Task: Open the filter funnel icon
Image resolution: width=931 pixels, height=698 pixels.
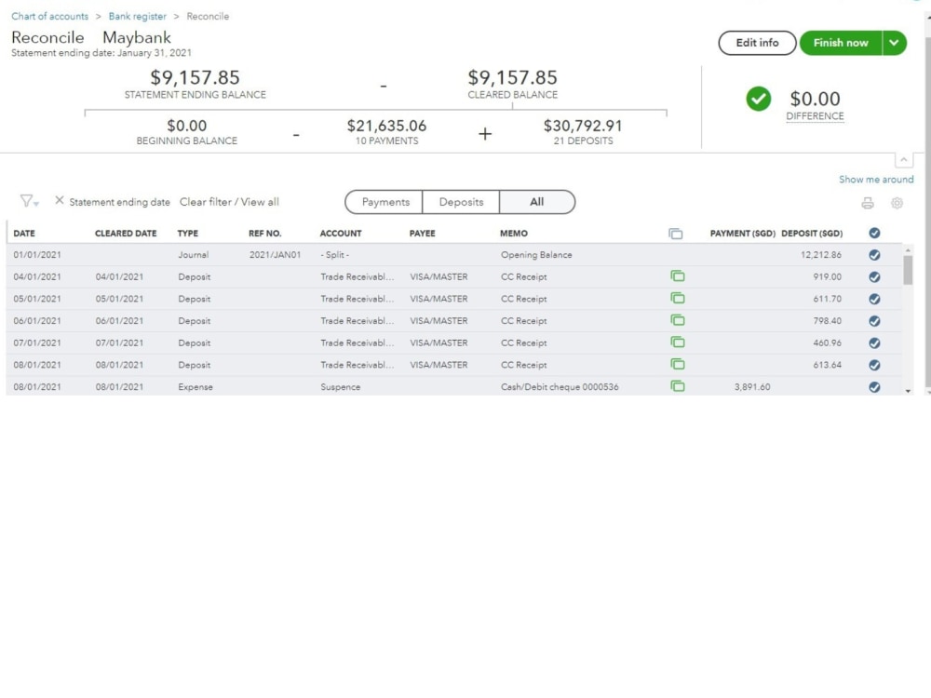Action: 25,201
